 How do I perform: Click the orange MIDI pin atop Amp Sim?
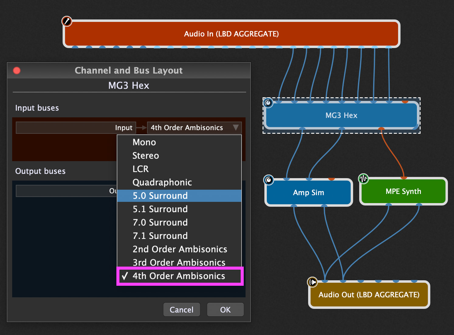coord(331,179)
